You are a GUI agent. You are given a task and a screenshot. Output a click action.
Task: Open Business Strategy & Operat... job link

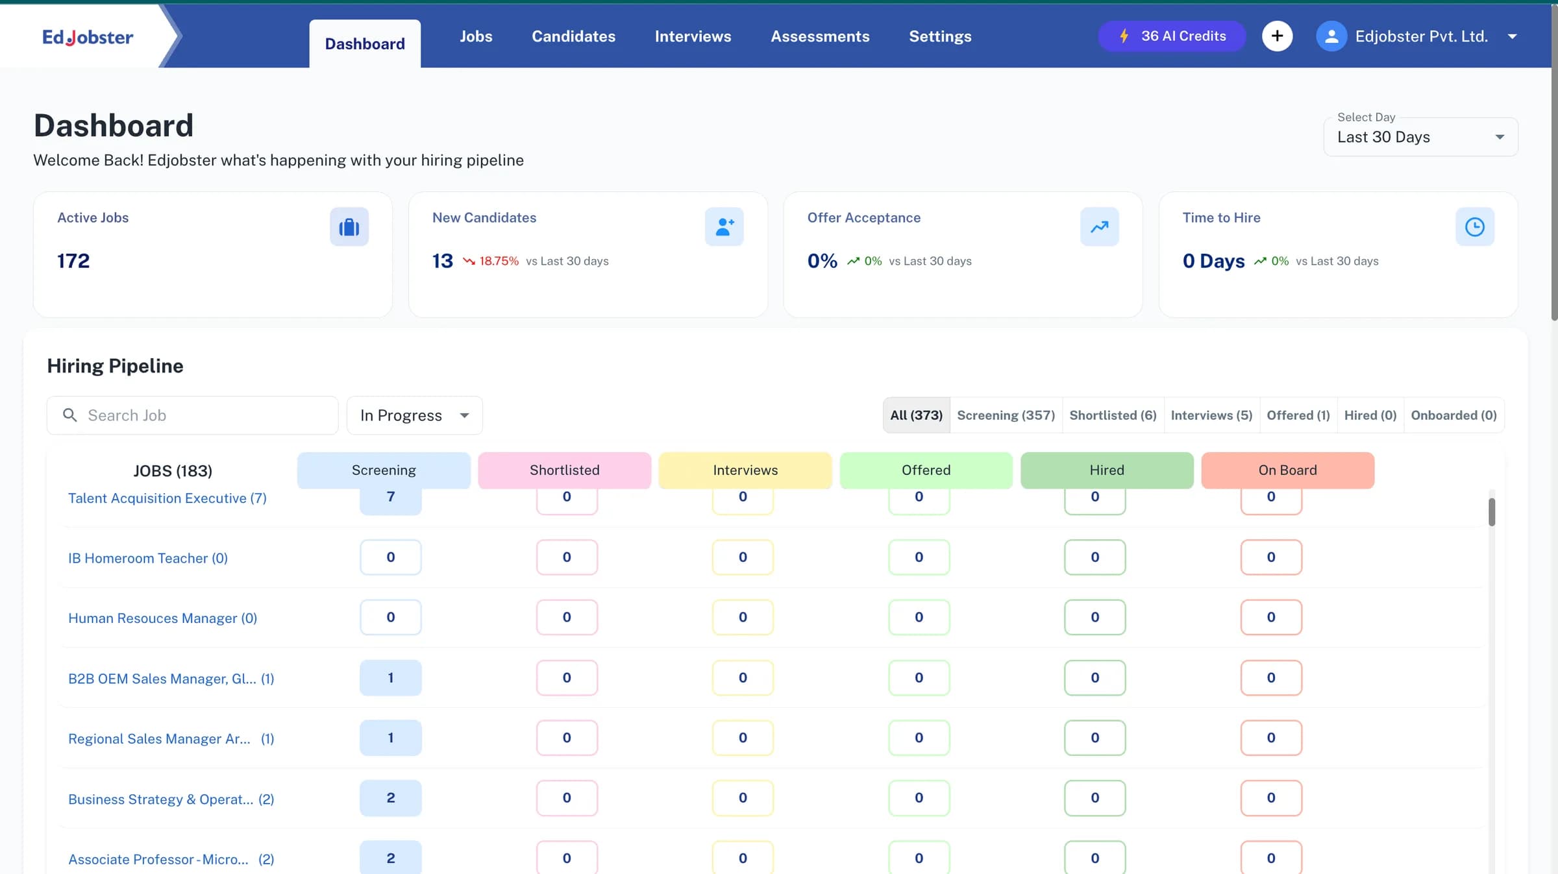point(171,799)
